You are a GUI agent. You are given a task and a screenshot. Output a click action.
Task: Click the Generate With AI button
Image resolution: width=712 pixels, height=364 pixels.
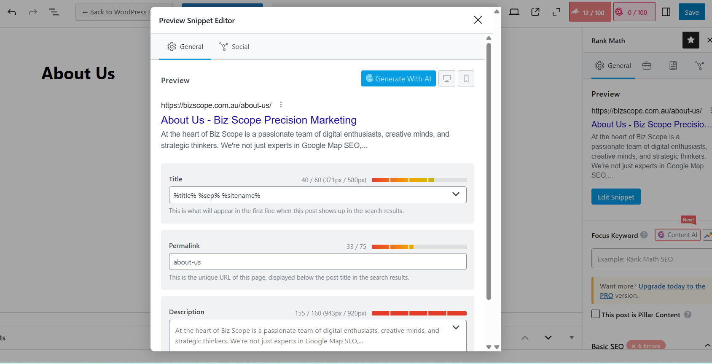(398, 78)
